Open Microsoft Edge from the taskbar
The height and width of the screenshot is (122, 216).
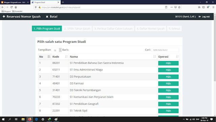tap(36, 119)
